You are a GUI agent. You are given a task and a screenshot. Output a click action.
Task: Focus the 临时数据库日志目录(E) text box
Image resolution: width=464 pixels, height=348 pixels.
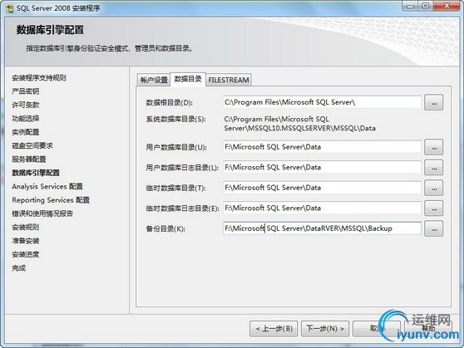point(323,208)
